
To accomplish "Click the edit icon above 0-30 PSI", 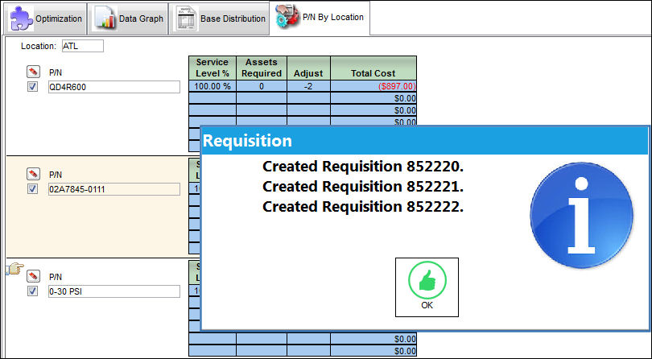I will [x=33, y=276].
